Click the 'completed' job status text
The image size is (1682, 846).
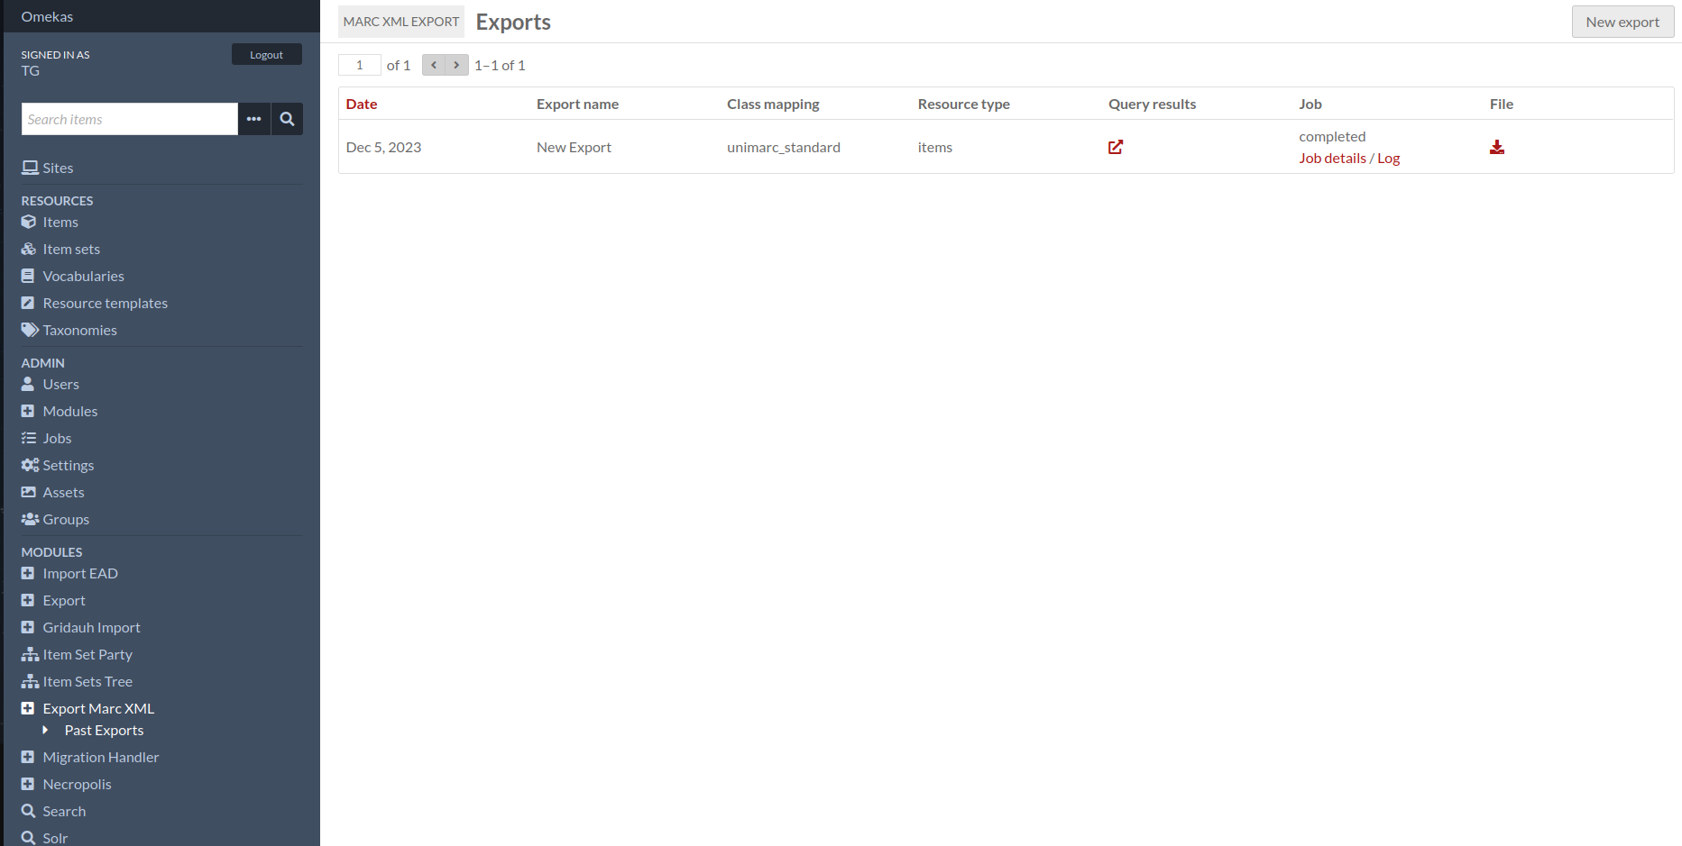1332,136
